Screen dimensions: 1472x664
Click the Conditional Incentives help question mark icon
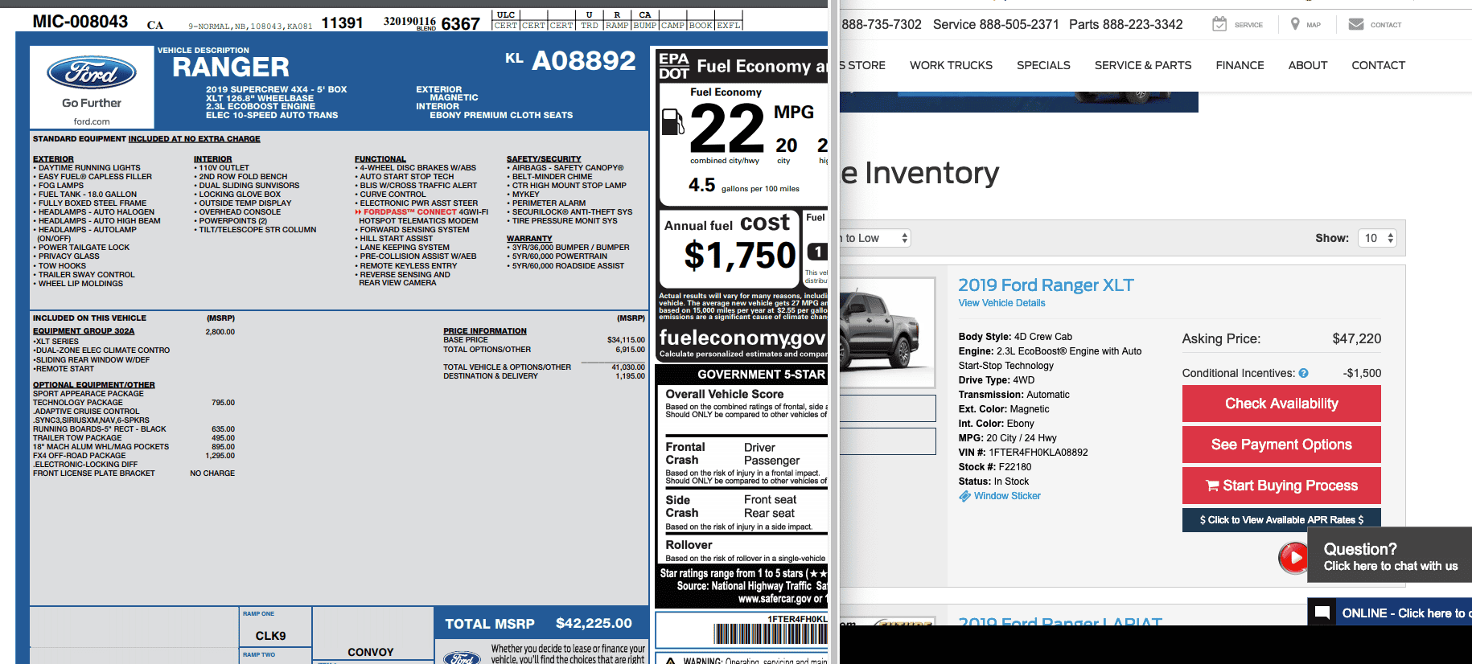(1303, 373)
